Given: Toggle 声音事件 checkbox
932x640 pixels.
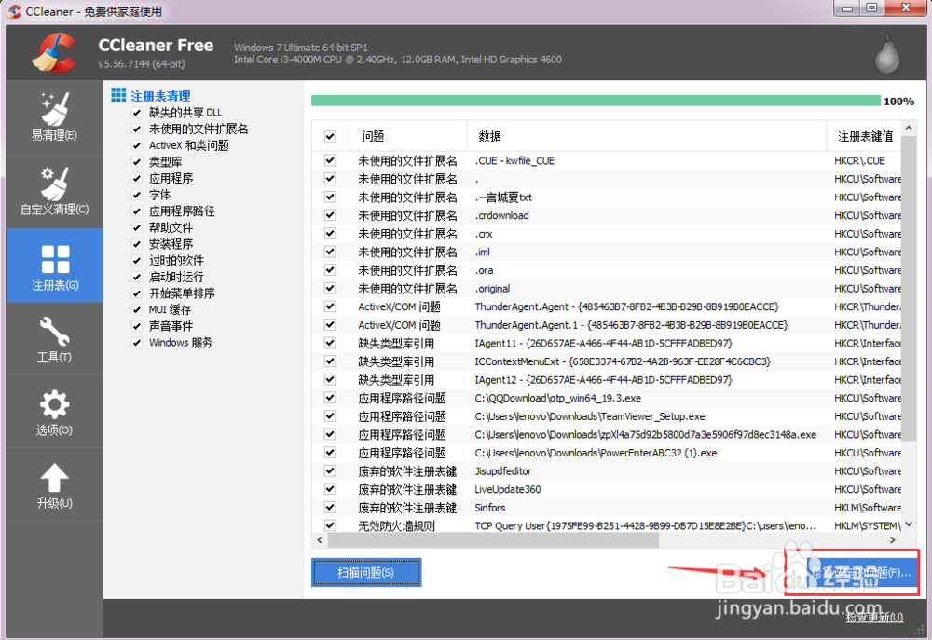Looking at the screenshot, I should coord(137,326).
